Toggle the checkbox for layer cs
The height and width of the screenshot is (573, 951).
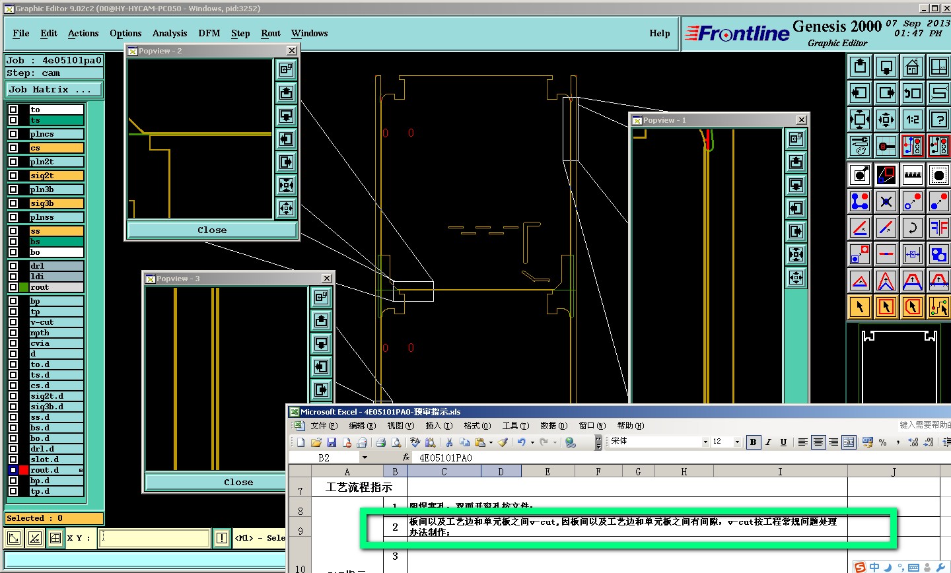pos(13,148)
